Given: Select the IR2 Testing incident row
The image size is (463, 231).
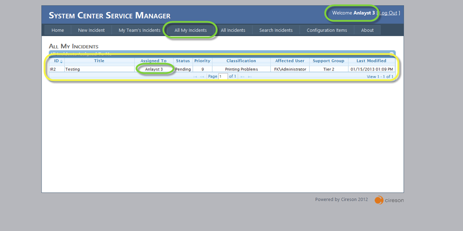Looking at the screenshot, I should pyautogui.click(x=99, y=69).
